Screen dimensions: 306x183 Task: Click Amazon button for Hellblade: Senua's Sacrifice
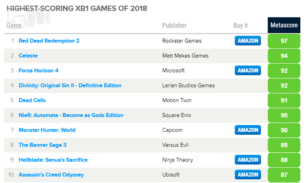click(248, 160)
